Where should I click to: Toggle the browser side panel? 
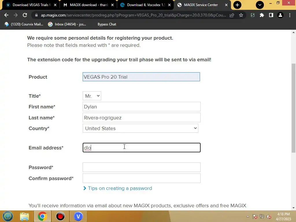coord(271,15)
